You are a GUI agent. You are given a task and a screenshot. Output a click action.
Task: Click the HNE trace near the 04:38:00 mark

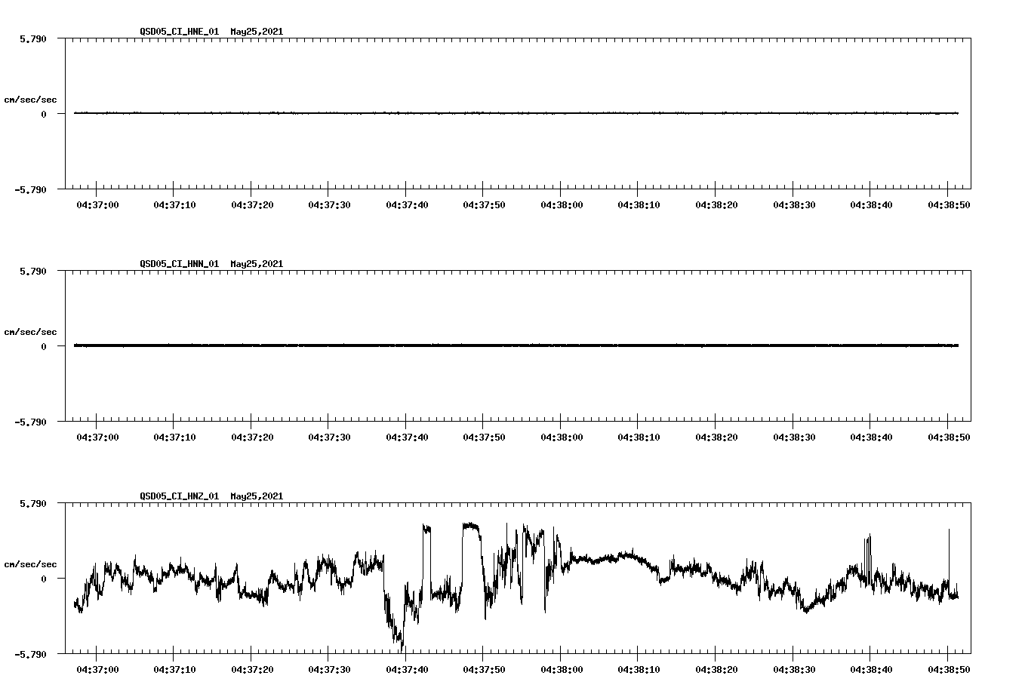click(x=560, y=113)
